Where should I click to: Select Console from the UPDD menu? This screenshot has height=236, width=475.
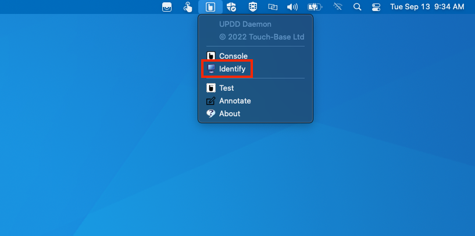[255, 56]
